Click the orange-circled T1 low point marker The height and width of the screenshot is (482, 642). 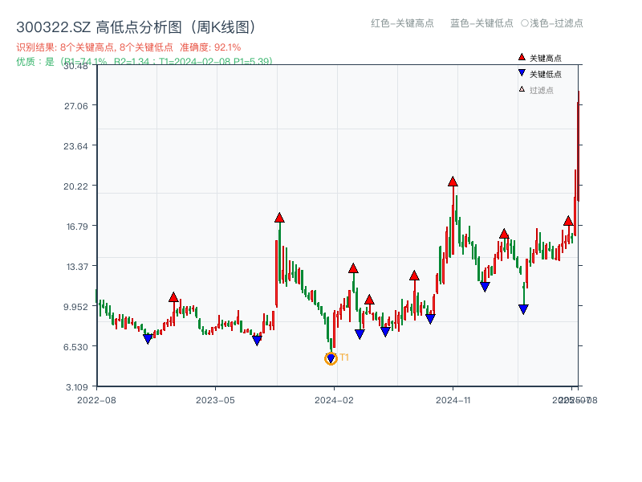pyautogui.click(x=331, y=358)
